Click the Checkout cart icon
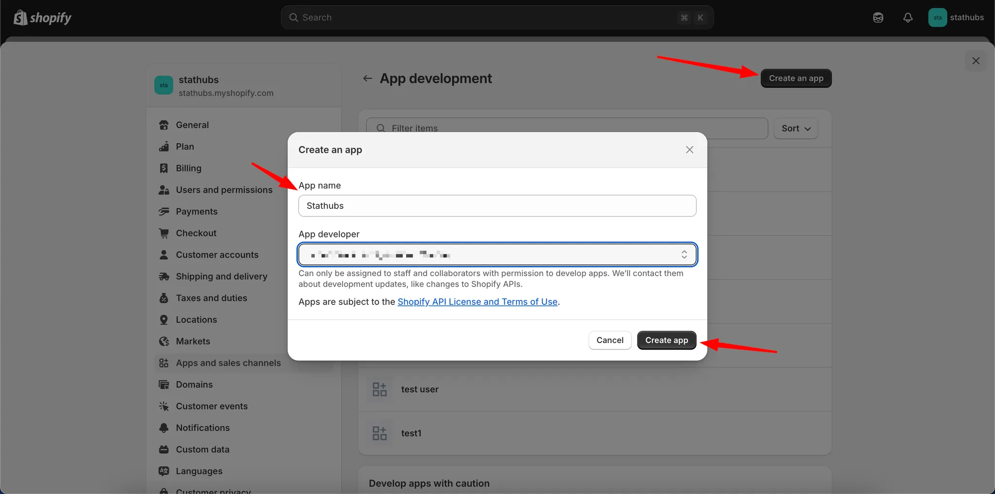This screenshot has height=494, width=995. click(164, 233)
